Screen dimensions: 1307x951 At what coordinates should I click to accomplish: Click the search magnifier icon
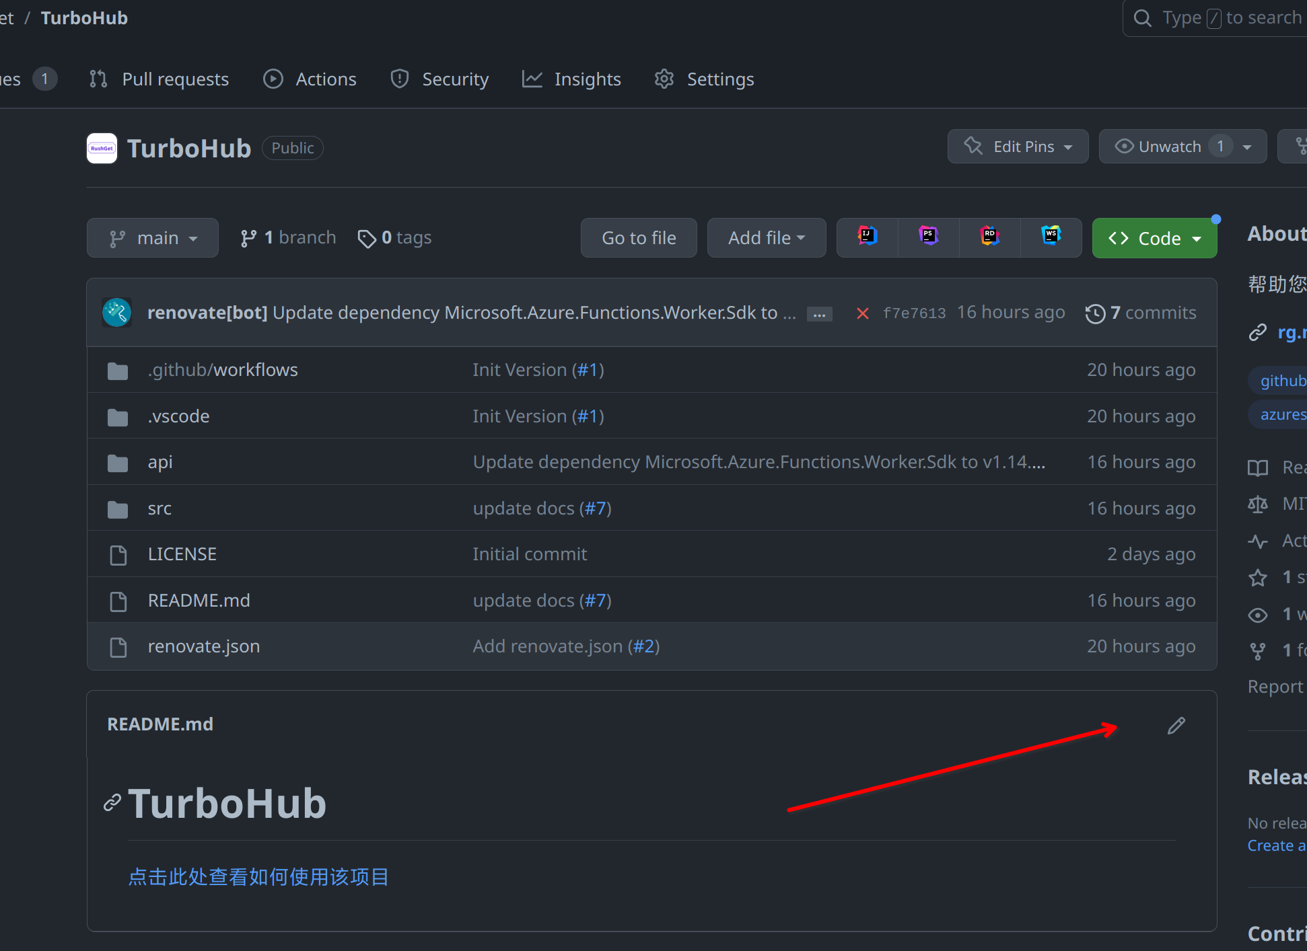coord(1142,18)
